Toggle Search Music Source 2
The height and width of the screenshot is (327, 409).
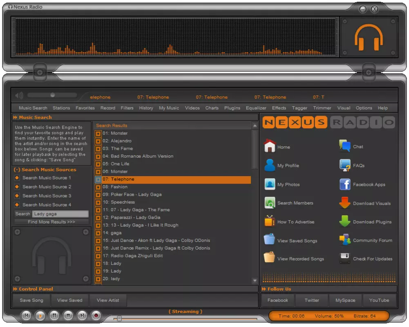click(x=17, y=187)
